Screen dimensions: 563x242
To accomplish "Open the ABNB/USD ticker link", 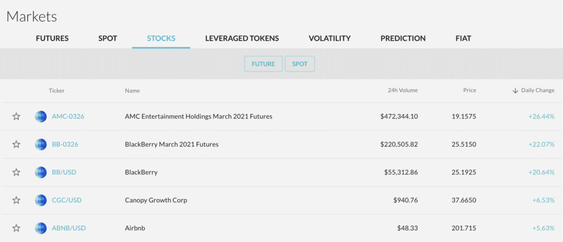I will 69,228.
